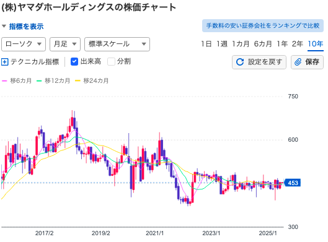Click the 2017/2 date axis label

[45, 233]
